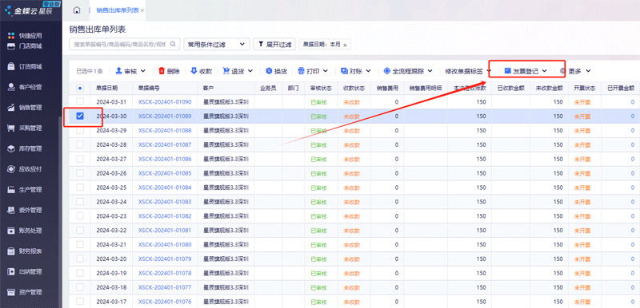
Task: Expand the 对账 dropdown arrow
Action: click(x=368, y=71)
